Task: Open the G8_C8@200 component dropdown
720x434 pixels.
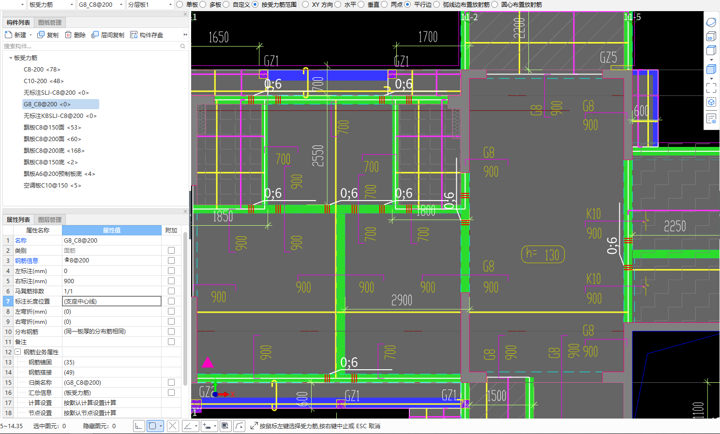Action: 121,5
